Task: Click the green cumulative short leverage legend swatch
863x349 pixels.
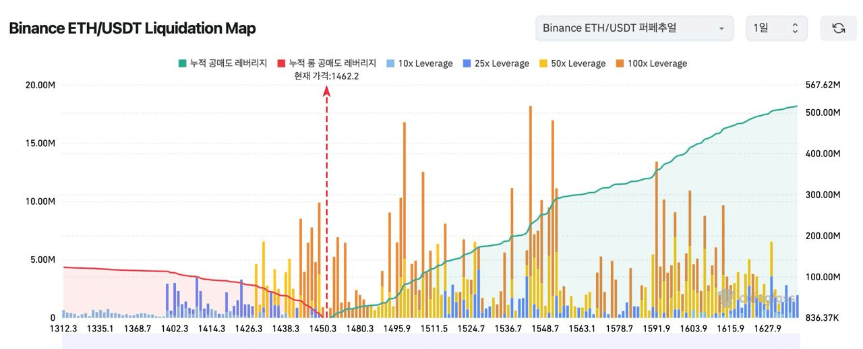Action: tap(182, 63)
